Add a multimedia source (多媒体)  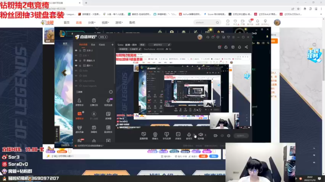(x=178, y=136)
